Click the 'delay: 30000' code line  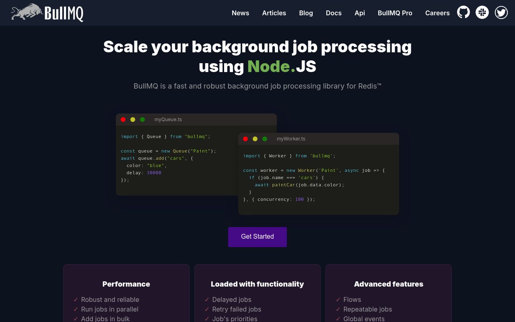pos(144,173)
